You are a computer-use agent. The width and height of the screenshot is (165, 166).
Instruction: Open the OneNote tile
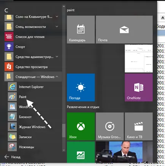pos(139,87)
